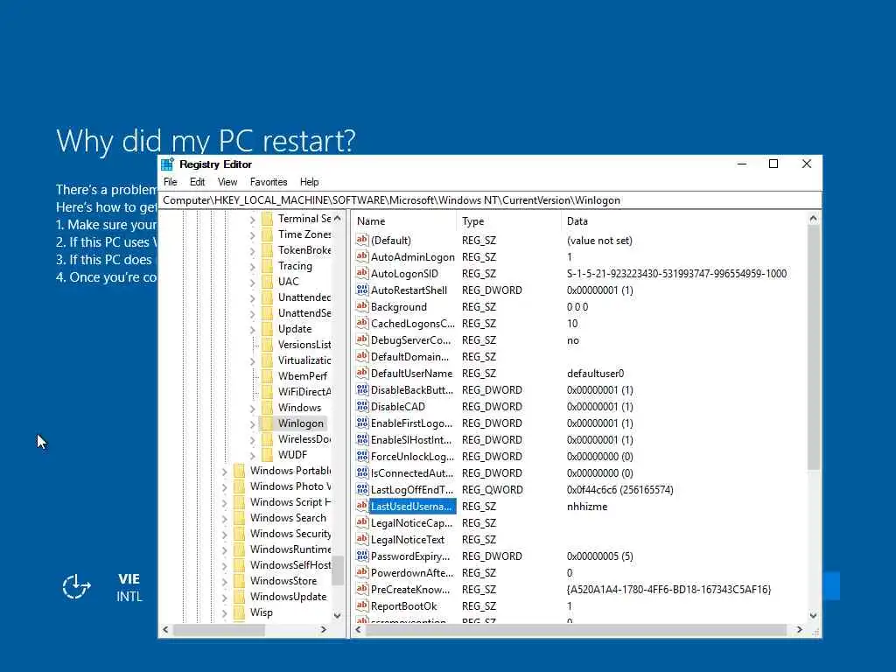Click the folder icon of the UAC key
This screenshot has width=896, height=672.
[267, 282]
